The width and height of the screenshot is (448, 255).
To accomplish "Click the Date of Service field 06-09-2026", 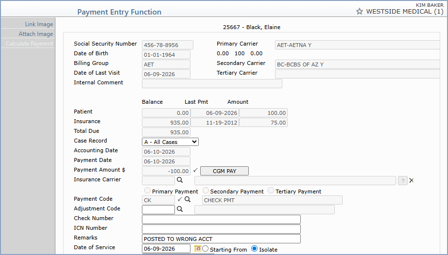I will click(x=166, y=248).
